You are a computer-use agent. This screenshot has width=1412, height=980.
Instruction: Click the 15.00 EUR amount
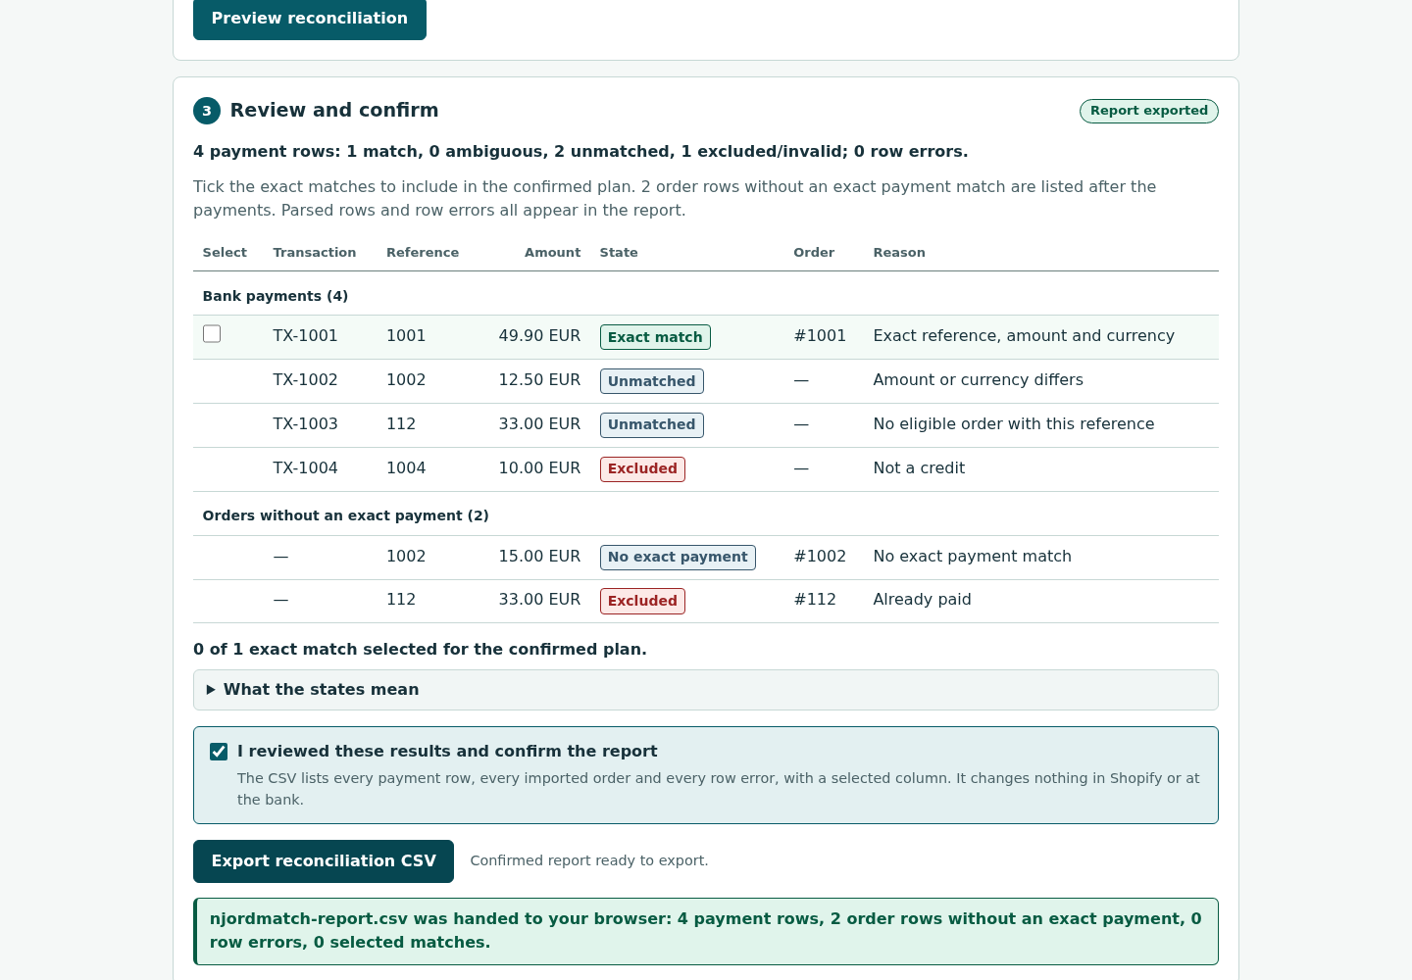(x=539, y=557)
